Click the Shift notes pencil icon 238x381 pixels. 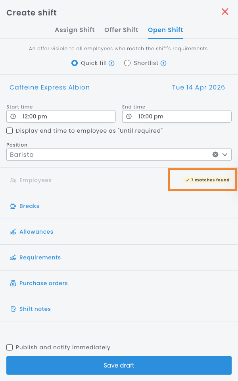click(x=13, y=309)
